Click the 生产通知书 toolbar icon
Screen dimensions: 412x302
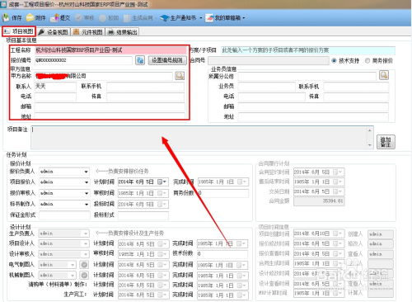point(164,18)
